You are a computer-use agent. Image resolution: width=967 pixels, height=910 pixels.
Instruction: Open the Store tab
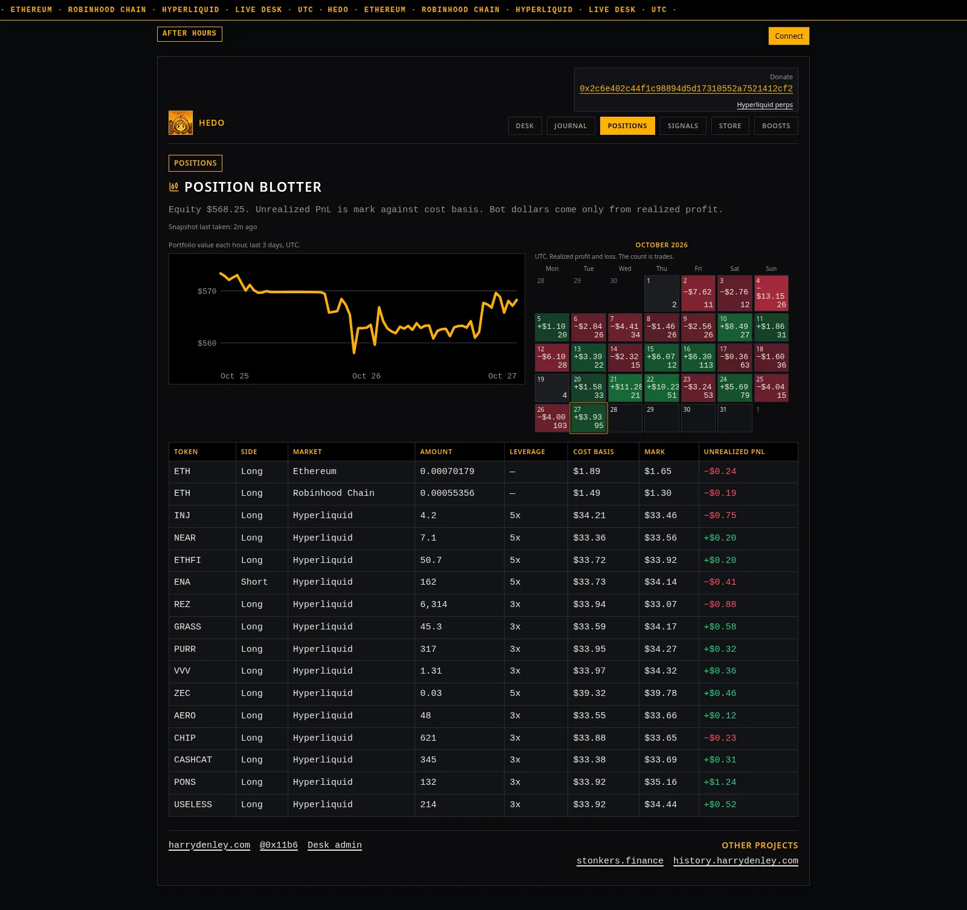[730, 126]
